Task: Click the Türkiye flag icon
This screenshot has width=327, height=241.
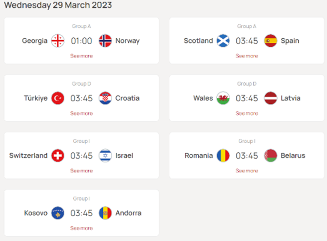Action: tap(57, 98)
